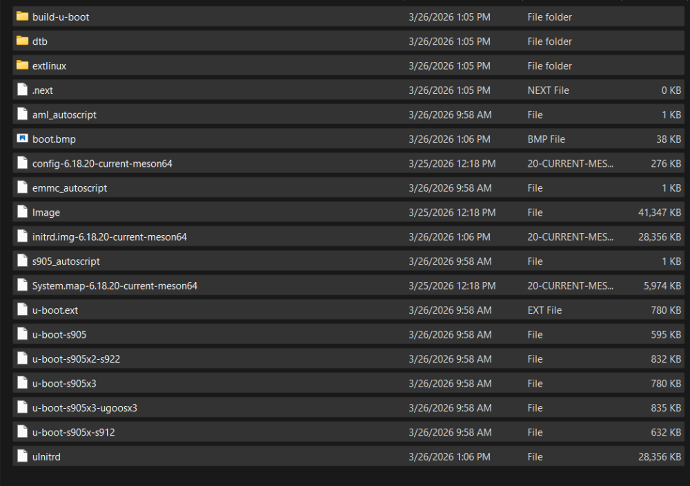Click the s905_autoscript file icon
Screen dimensions: 690x486
coord(22,261)
